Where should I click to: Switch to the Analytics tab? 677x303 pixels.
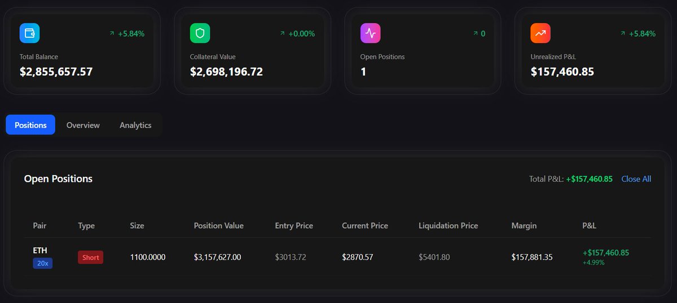[135, 125]
